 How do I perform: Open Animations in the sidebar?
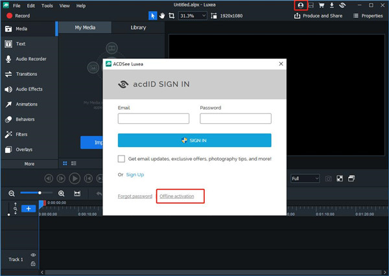[29, 104]
